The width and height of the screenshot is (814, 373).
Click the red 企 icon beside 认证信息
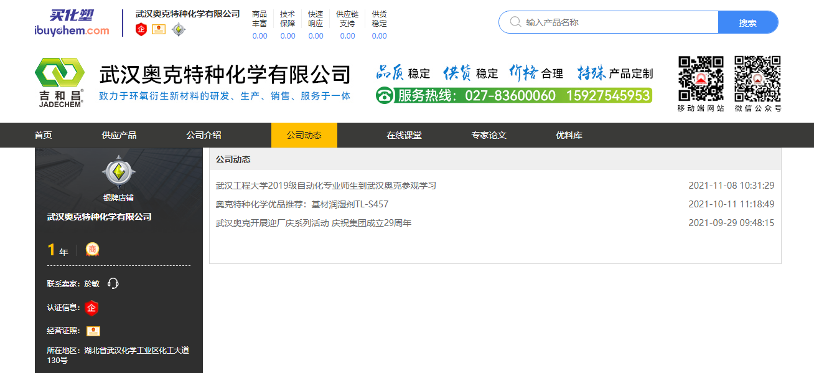pyautogui.click(x=92, y=308)
